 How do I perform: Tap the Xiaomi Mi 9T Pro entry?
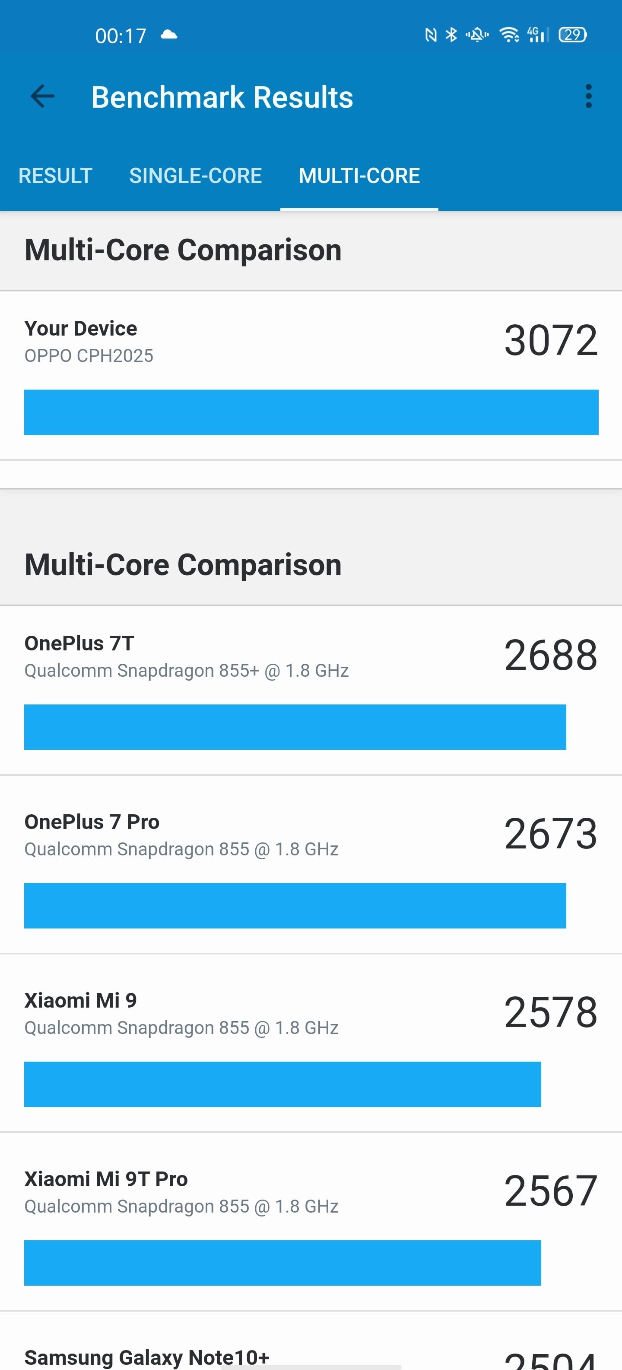311,1225
